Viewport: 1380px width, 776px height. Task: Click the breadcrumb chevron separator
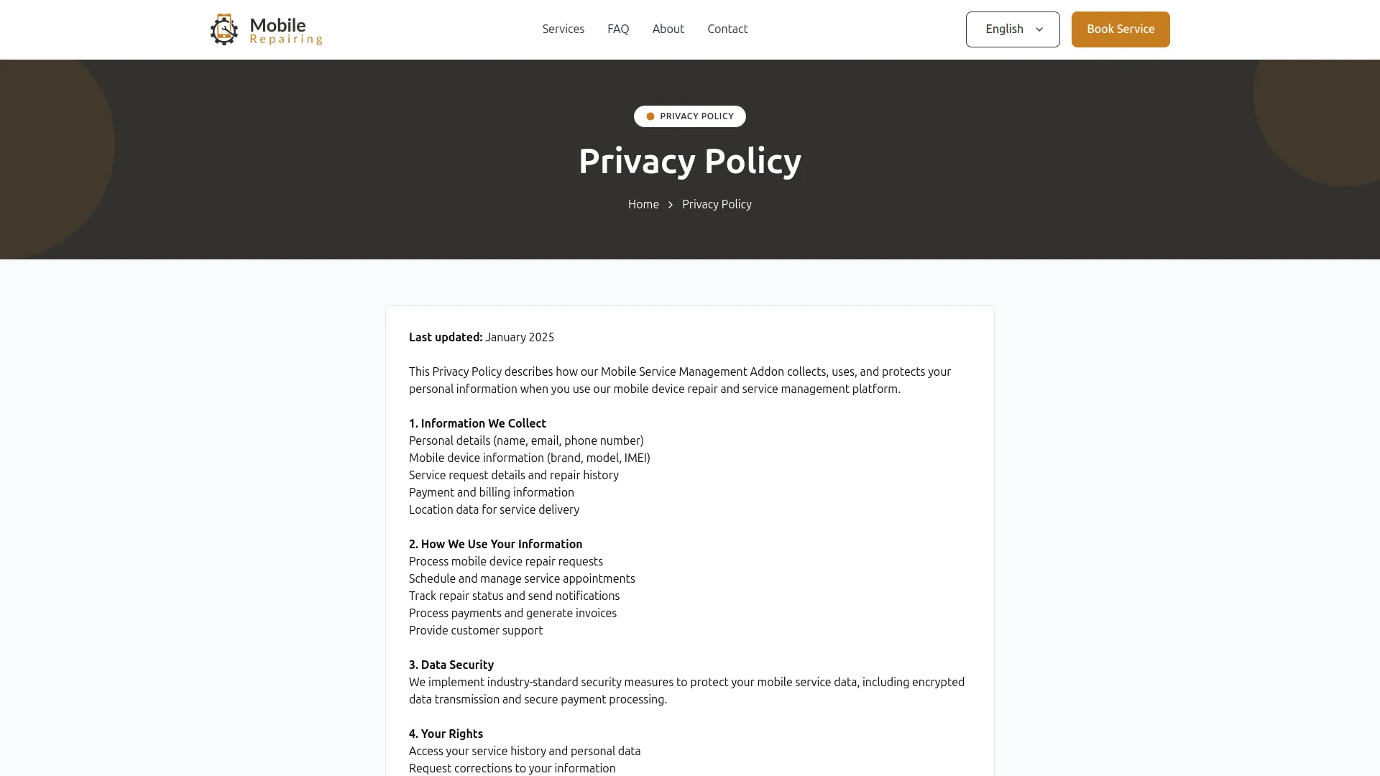[x=671, y=205]
